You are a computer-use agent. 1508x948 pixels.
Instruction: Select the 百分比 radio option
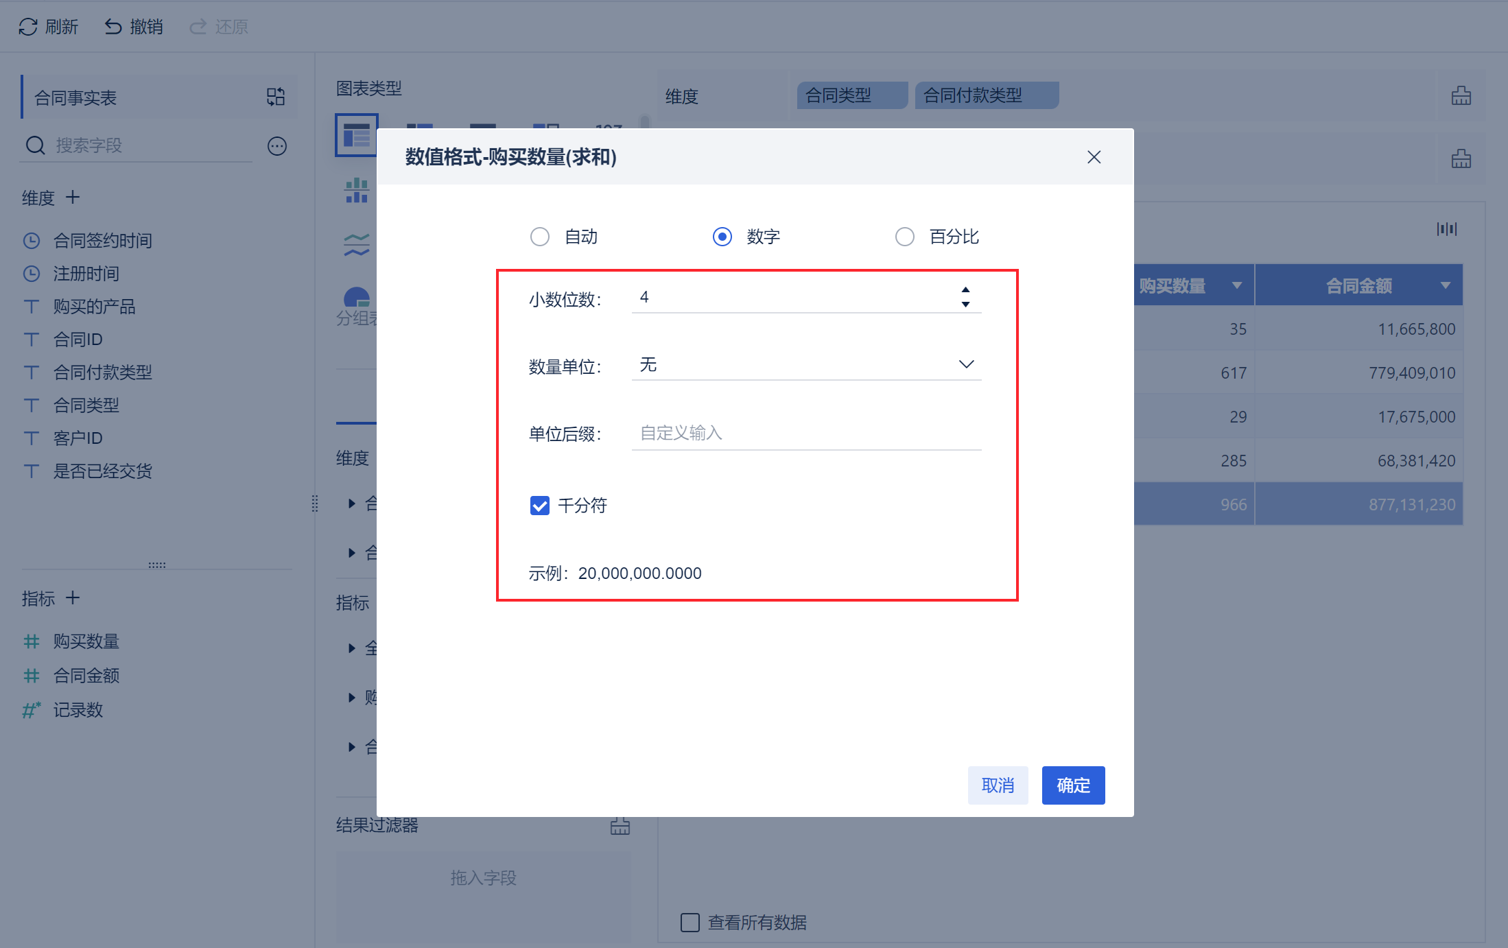point(905,237)
